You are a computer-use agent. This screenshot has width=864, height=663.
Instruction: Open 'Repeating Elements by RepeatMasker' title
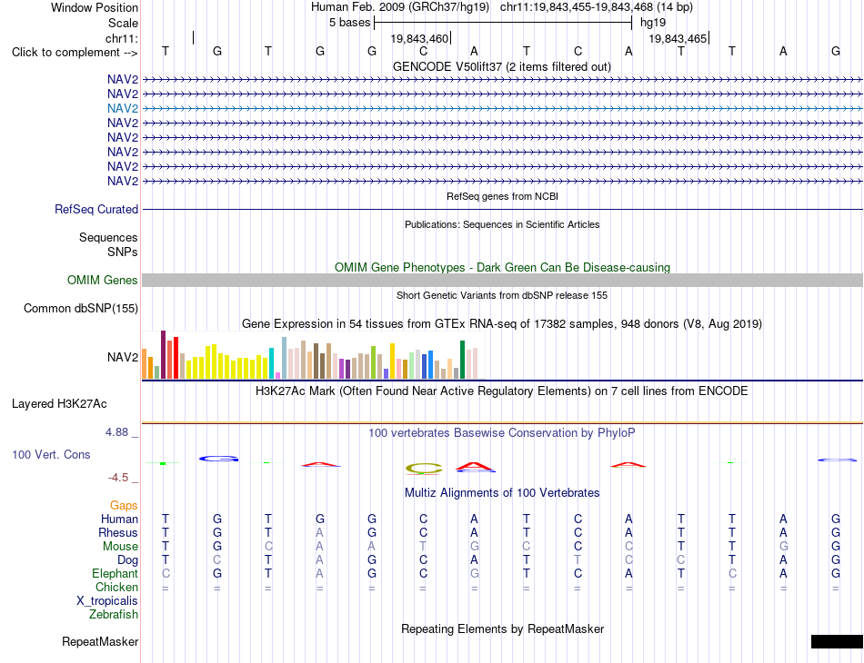[x=502, y=628]
